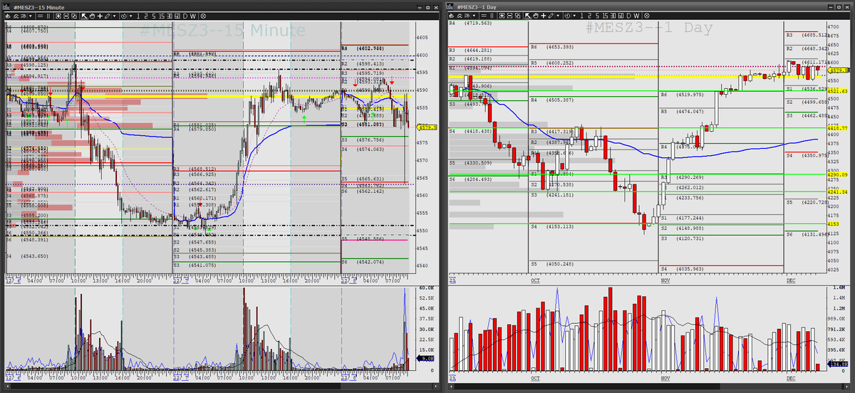855x393 pixels.
Task: Click green 4241.34 price tag on daily axis
Action: (836, 192)
